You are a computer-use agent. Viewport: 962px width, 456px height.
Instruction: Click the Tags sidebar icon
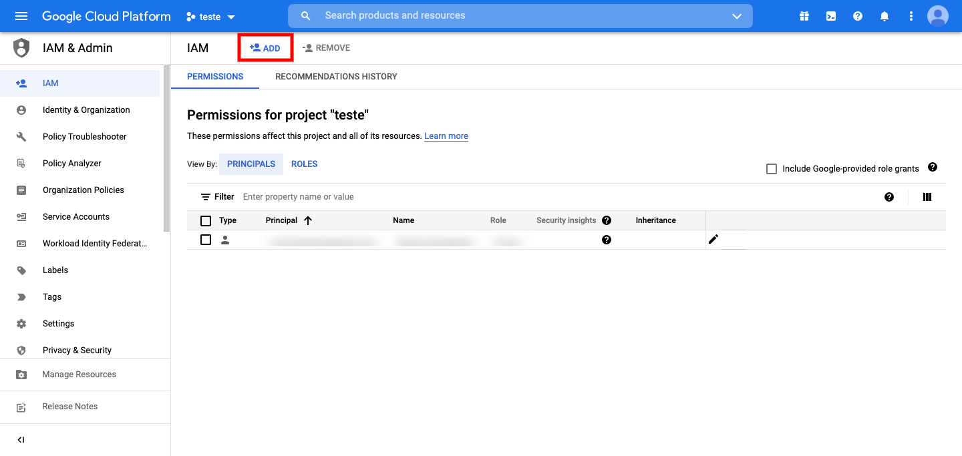[x=21, y=297]
